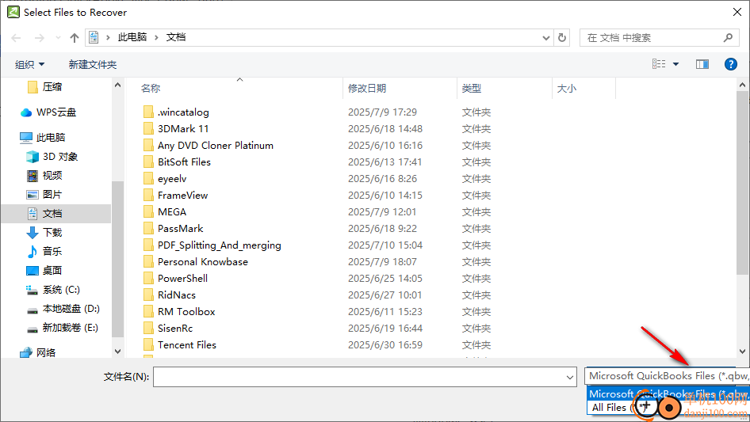
Task: Select the MEGA folder icon
Action: [148, 212]
